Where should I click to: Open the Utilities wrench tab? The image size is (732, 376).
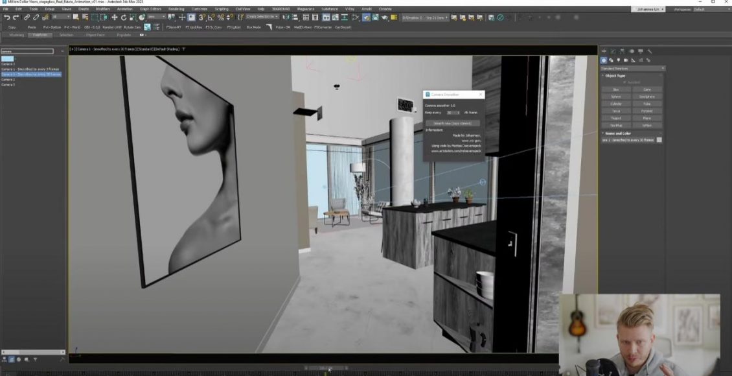tap(650, 51)
